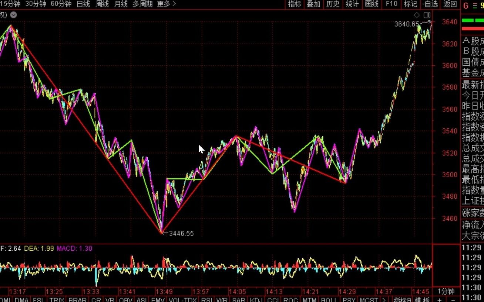Select the TRIX indicator tab

pyautogui.click(x=57, y=299)
